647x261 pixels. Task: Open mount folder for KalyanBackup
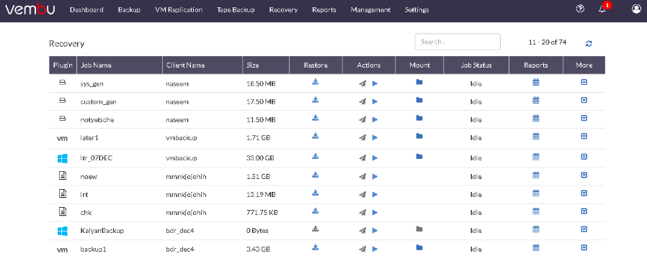point(419,229)
